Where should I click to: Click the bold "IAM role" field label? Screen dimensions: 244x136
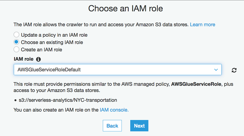(23, 59)
